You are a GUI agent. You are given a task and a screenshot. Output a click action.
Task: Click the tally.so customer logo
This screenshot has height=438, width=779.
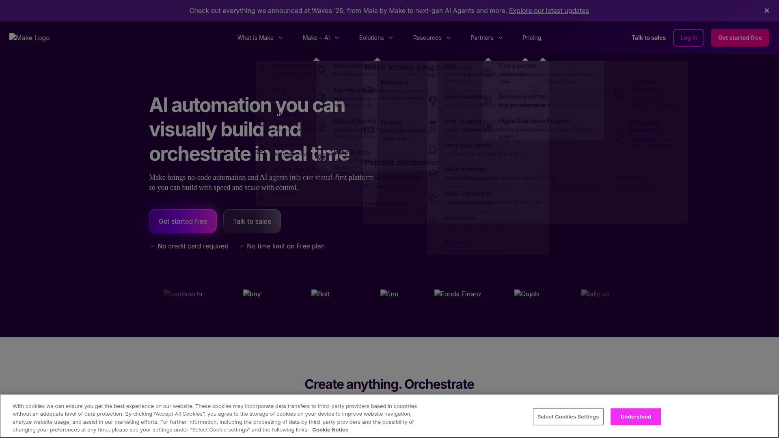click(595, 294)
